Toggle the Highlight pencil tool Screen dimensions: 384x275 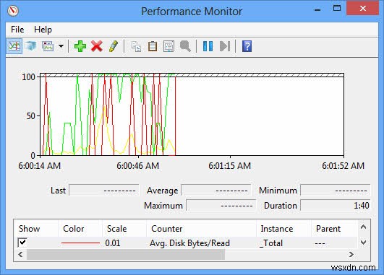(113, 46)
